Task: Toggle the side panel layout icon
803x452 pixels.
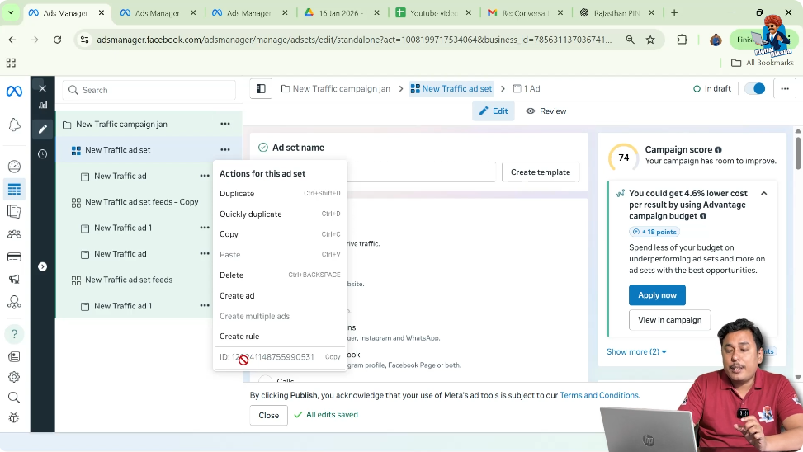Action: (x=261, y=89)
